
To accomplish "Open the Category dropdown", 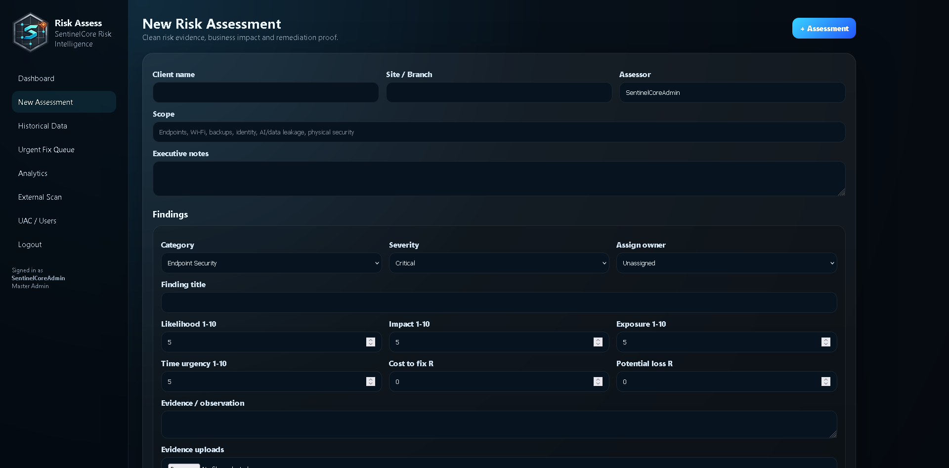I will (271, 263).
